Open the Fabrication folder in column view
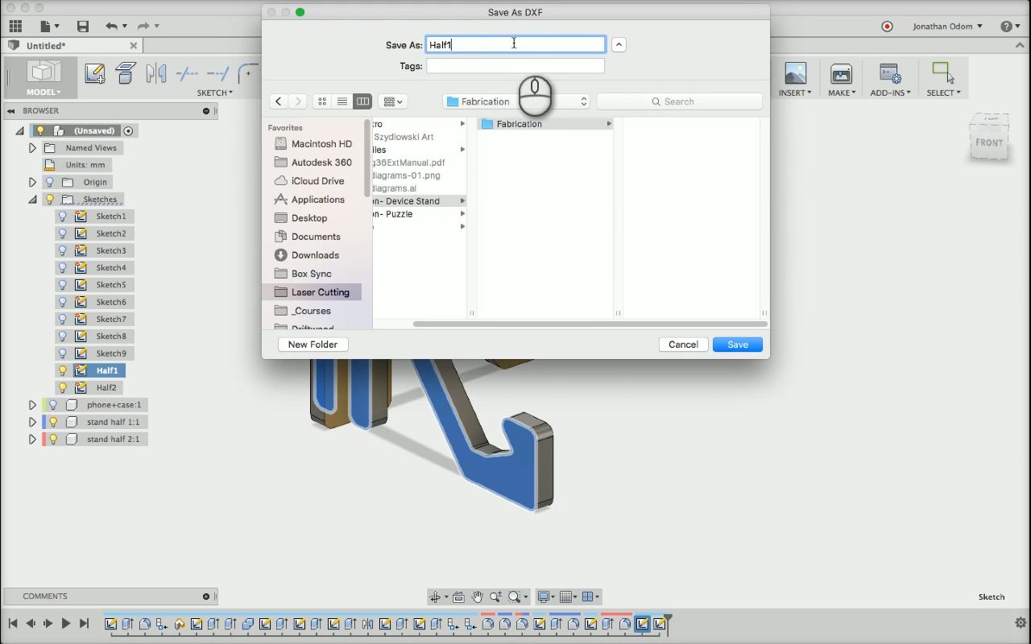This screenshot has width=1031, height=644. point(546,124)
